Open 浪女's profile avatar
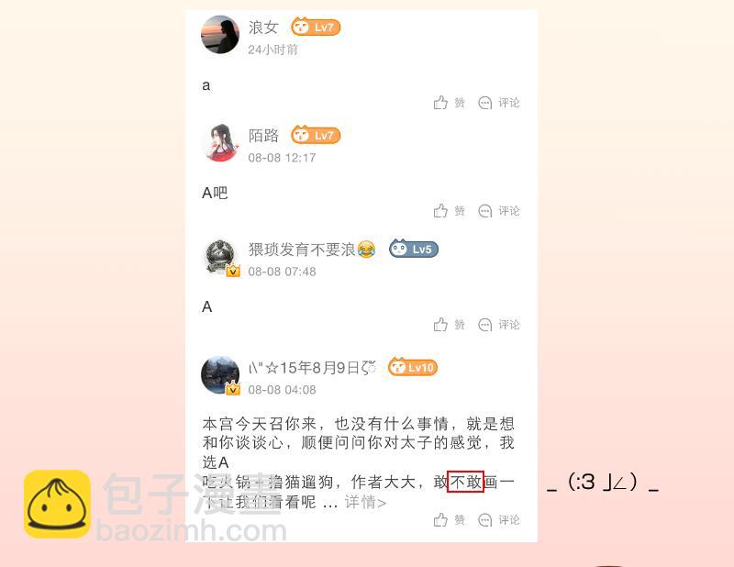This screenshot has width=734, height=567. (x=220, y=35)
